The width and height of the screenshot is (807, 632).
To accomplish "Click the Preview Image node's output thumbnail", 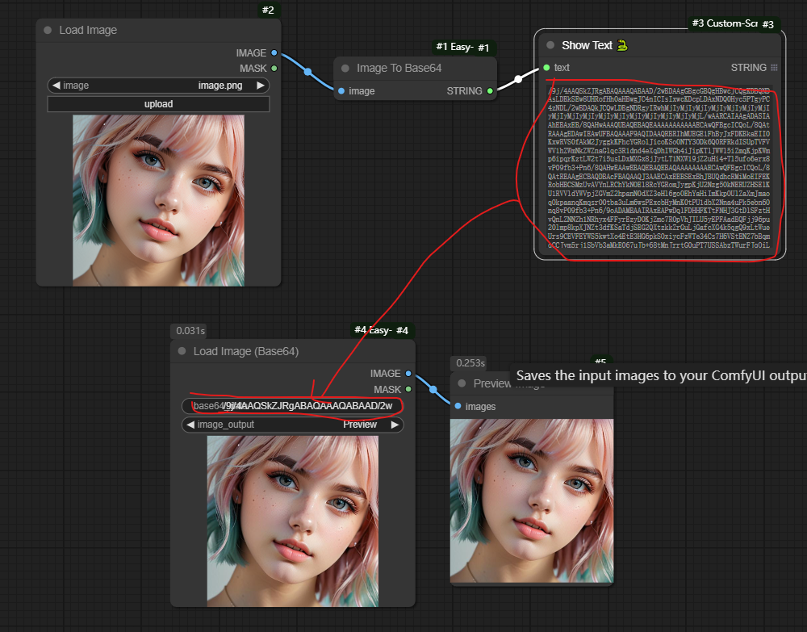I will point(531,499).
